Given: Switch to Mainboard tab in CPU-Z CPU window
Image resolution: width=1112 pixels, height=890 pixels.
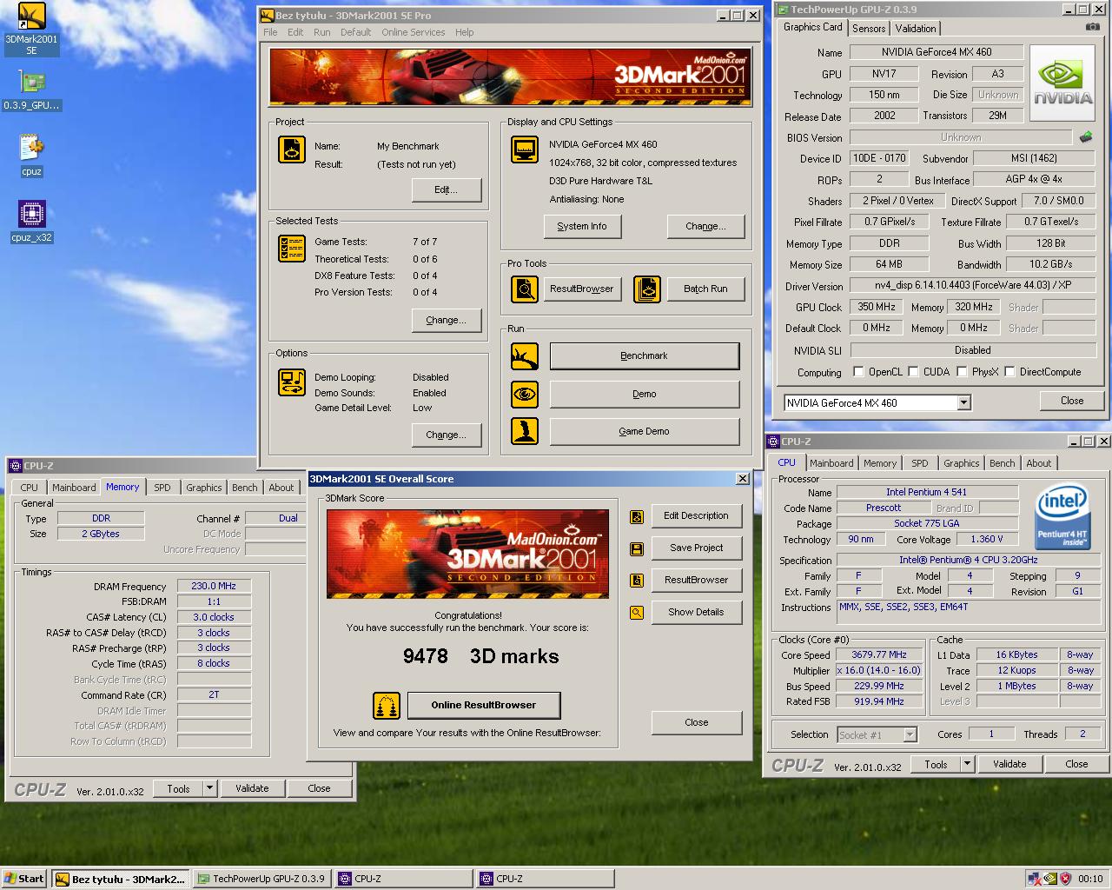Looking at the screenshot, I should (831, 463).
